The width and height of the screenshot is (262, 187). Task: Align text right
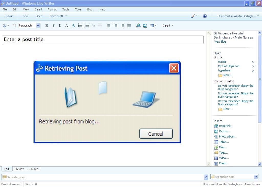(x=123, y=26)
